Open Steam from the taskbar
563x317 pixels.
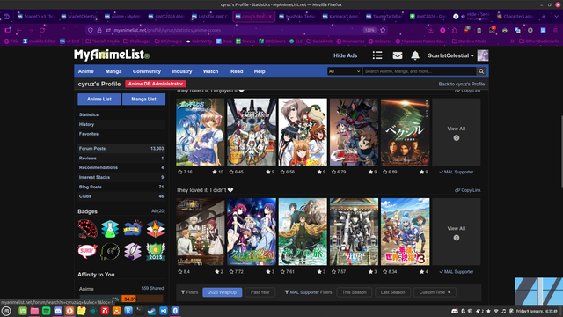pyautogui.click(x=151, y=311)
